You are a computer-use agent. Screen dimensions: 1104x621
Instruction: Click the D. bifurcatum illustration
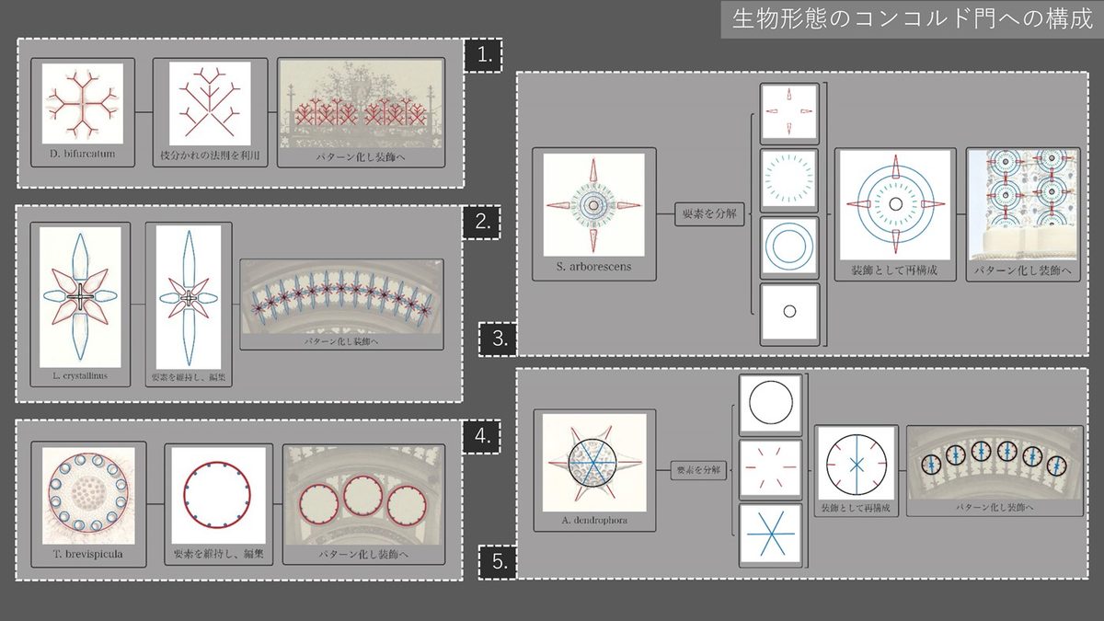[82, 102]
